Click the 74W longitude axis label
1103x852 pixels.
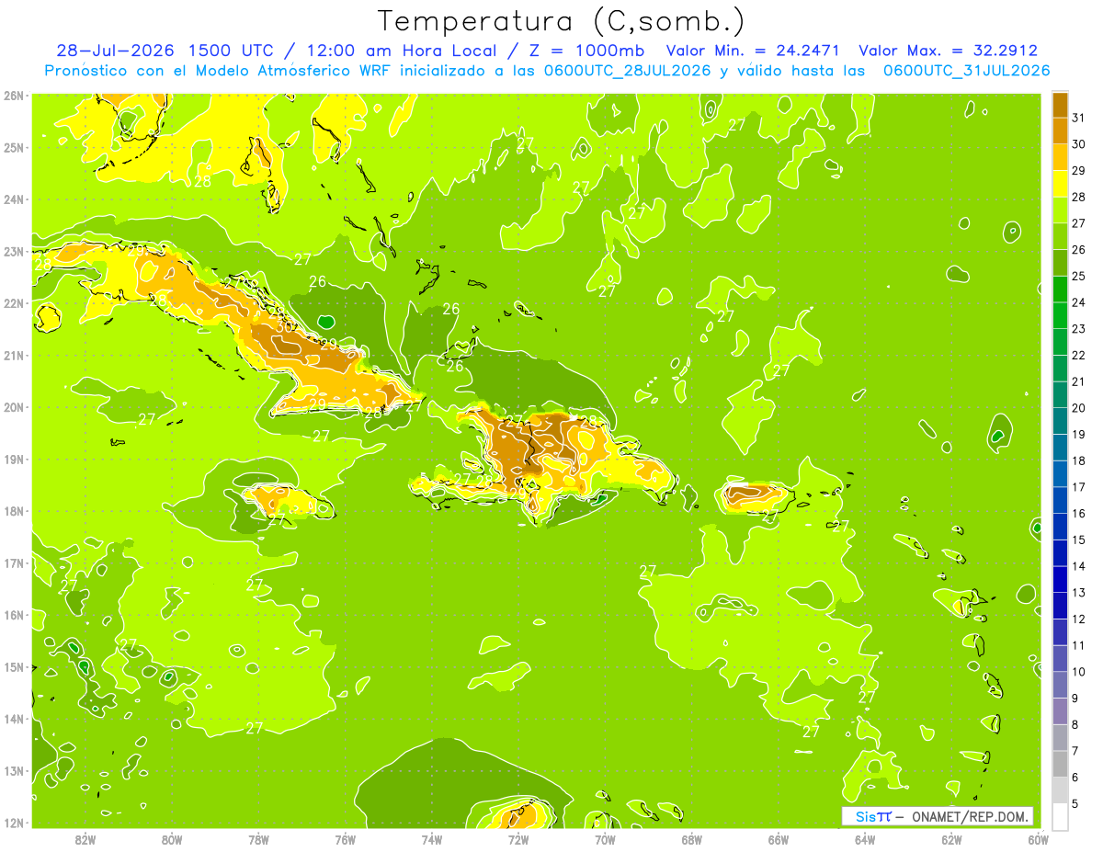[x=431, y=840]
